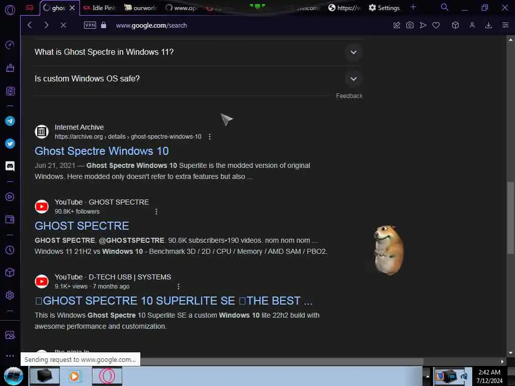Open the downloads icon

pos(489,25)
